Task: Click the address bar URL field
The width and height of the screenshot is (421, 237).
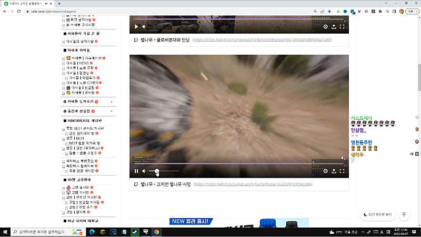Action: pos(169,11)
